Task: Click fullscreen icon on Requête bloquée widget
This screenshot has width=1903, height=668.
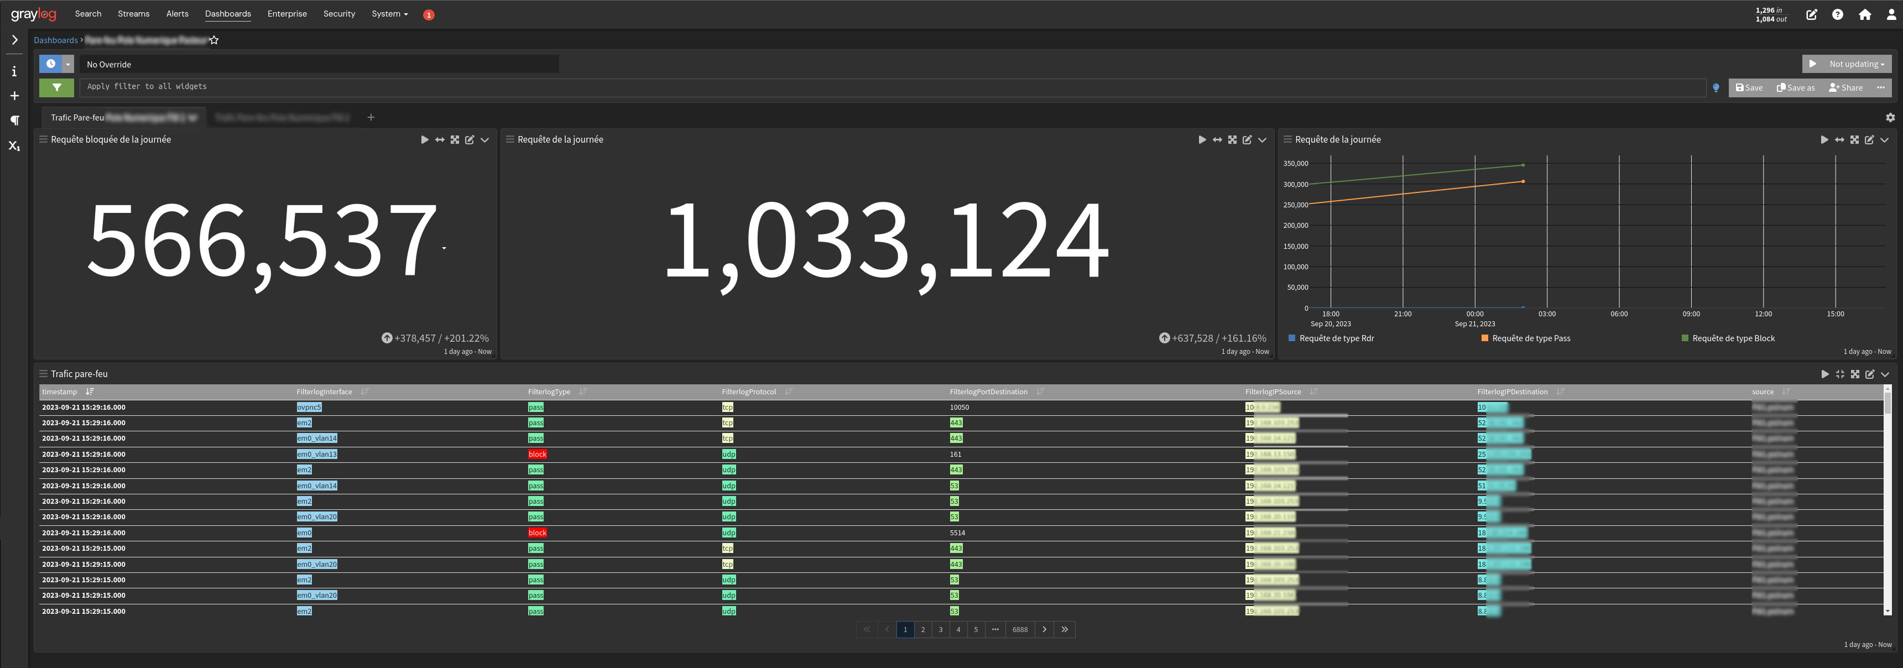Action: point(455,140)
